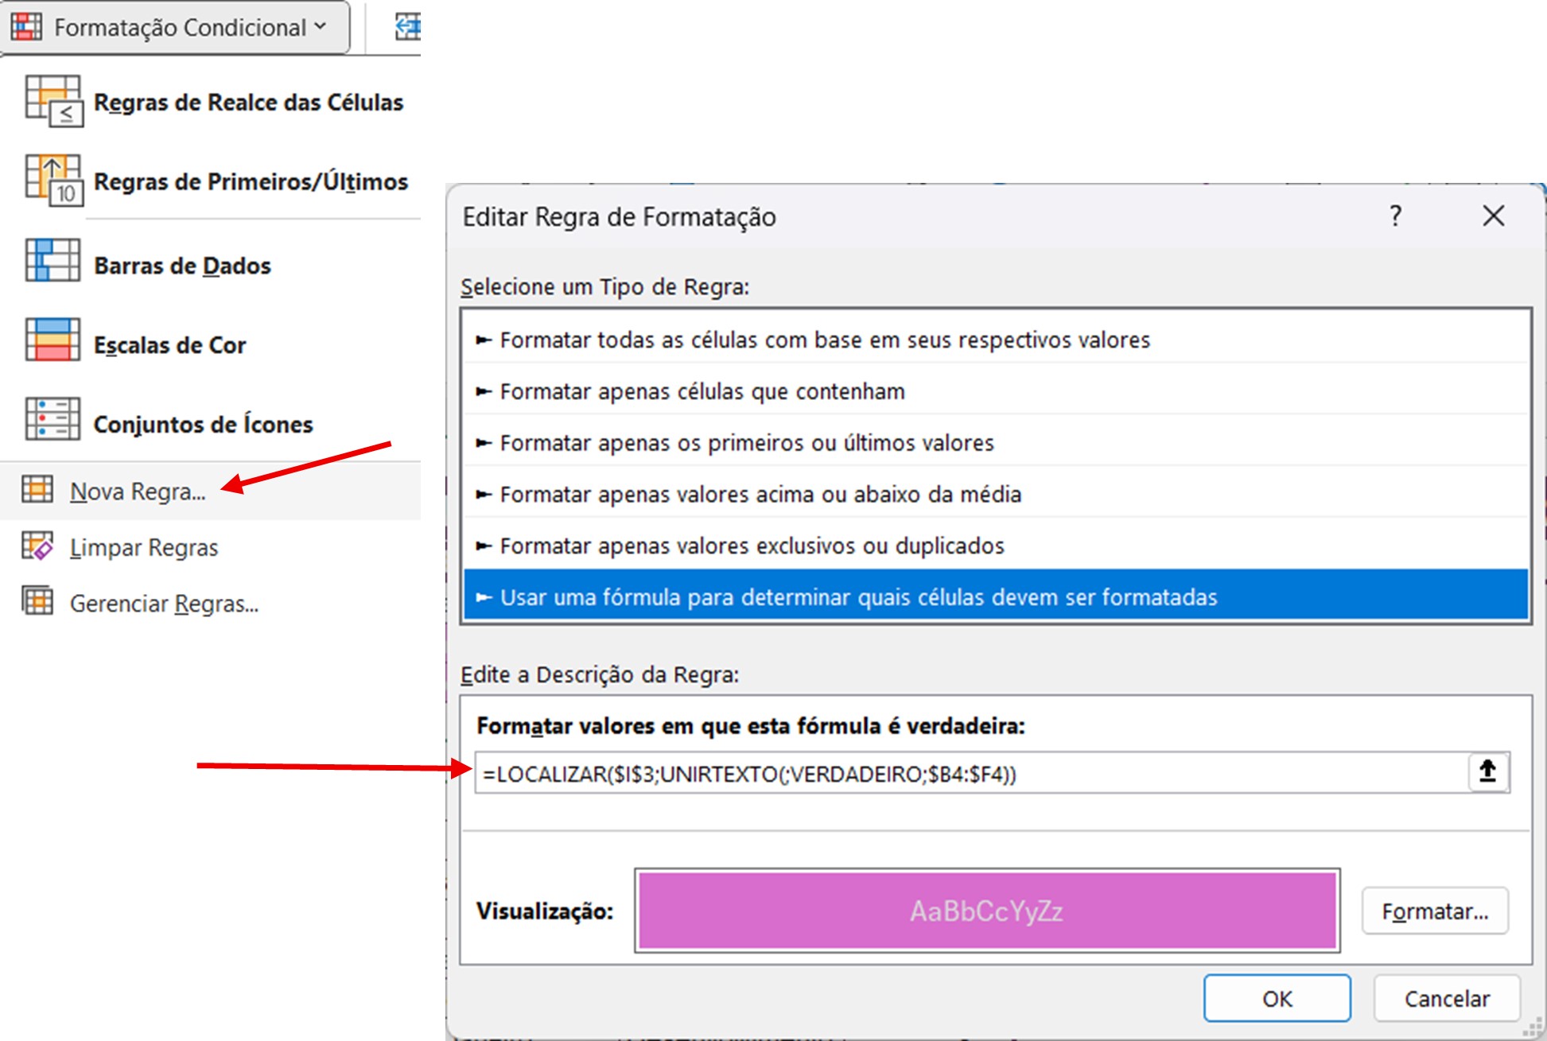Pick 'valores acima ou abaixo da média' rule
This screenshot has width=1547, height=1041.
pos(760,494)
